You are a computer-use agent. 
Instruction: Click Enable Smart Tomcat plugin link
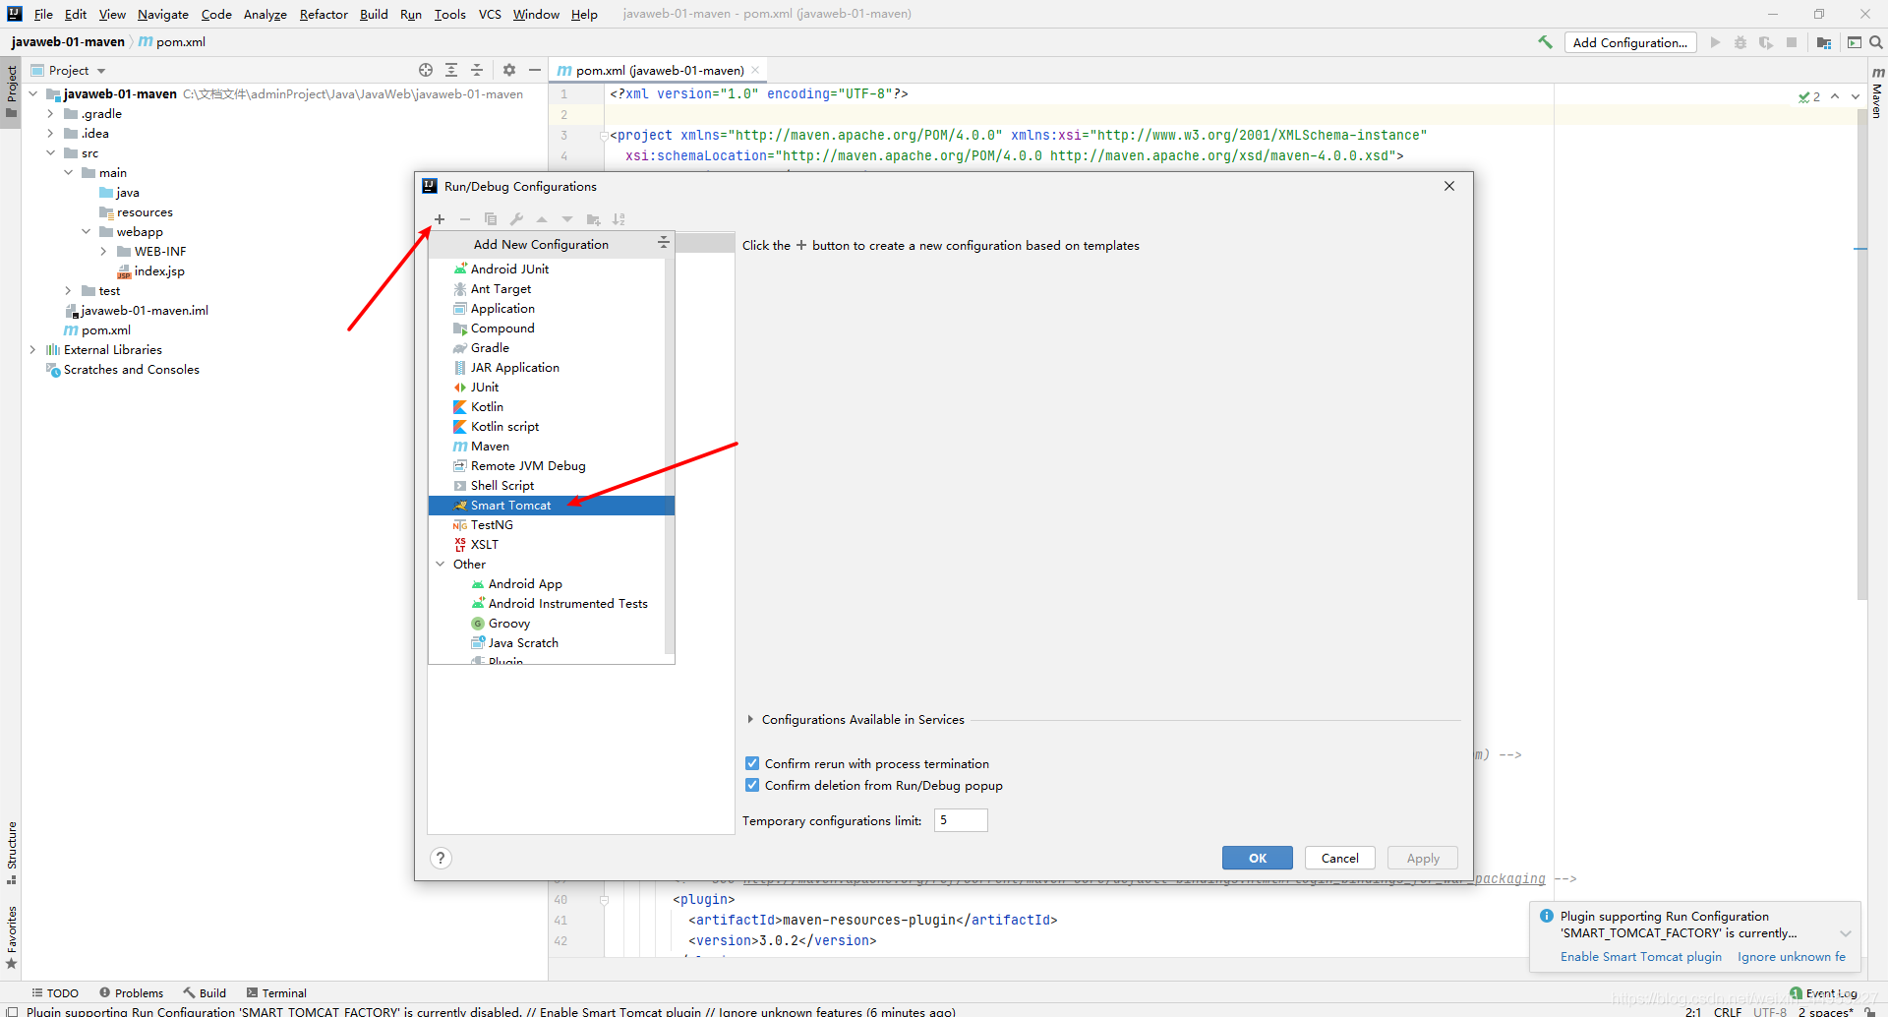[1641, 956]
